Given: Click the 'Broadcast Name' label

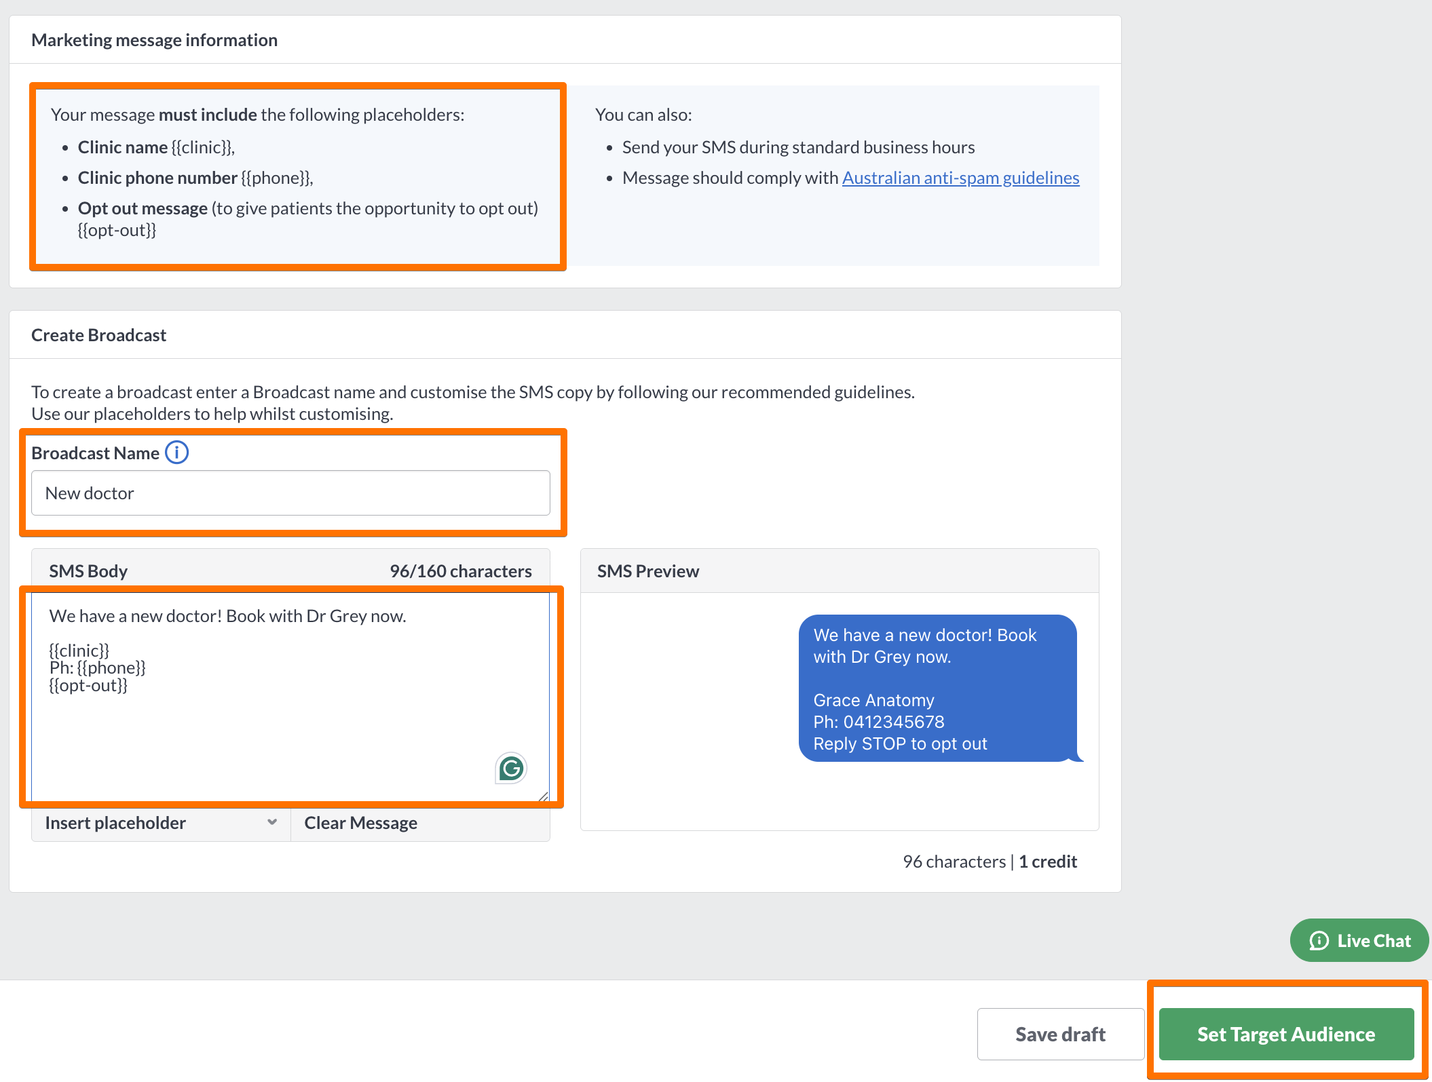Looking at the screenshot, I should coord(95,453).
